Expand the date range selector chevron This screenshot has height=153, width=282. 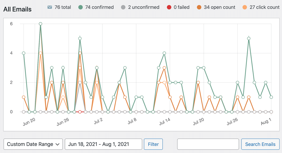pyautogui.click(x=57, y=144)
